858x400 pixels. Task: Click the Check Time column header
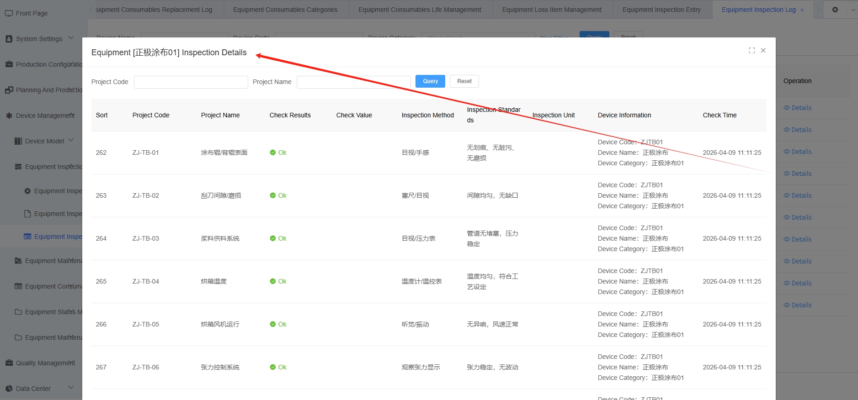(720, 115)
